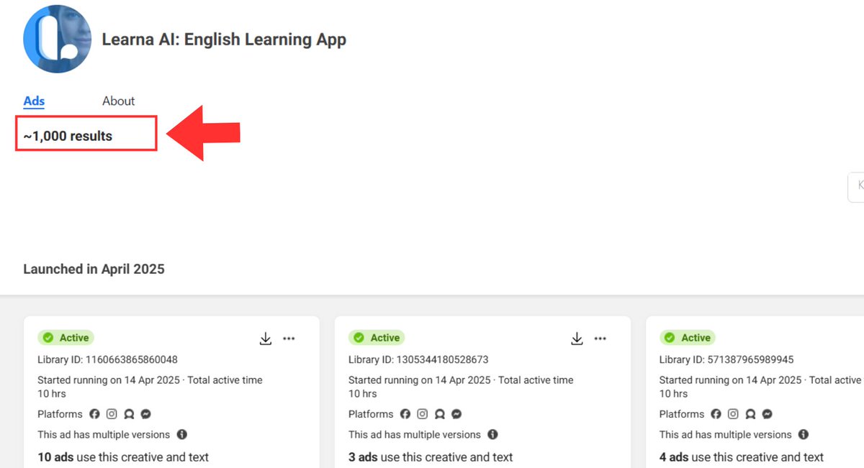The height and width of the screenshot is (468, 864).
Task: Click the Messenger platform icon on ad 1305344180528673
Action: point(456,414)
